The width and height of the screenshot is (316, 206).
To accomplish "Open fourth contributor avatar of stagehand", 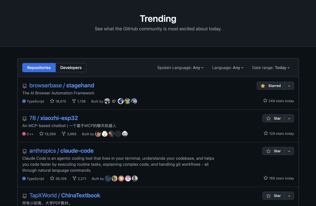I will [x=127, y=101].
